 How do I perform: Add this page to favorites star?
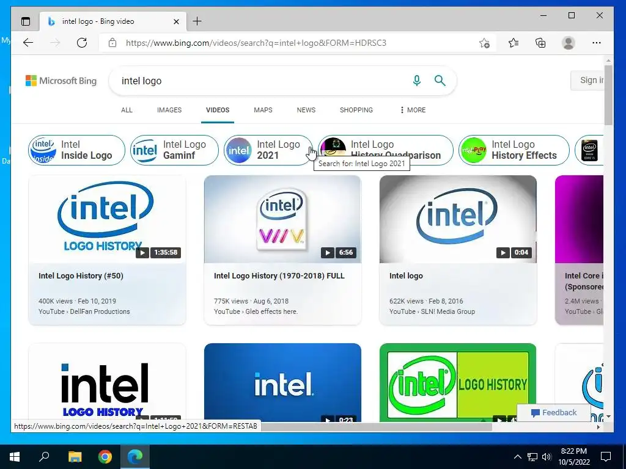(x=484, y=43)
